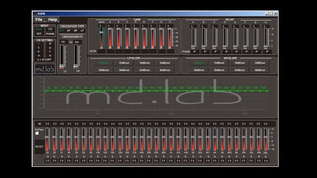Click the 1K EQ band slider

[171, 139]
